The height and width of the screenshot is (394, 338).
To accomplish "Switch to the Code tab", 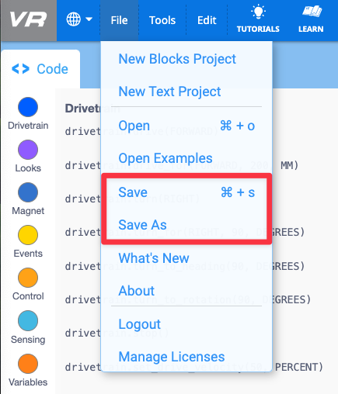I will (x=40, y=69).
